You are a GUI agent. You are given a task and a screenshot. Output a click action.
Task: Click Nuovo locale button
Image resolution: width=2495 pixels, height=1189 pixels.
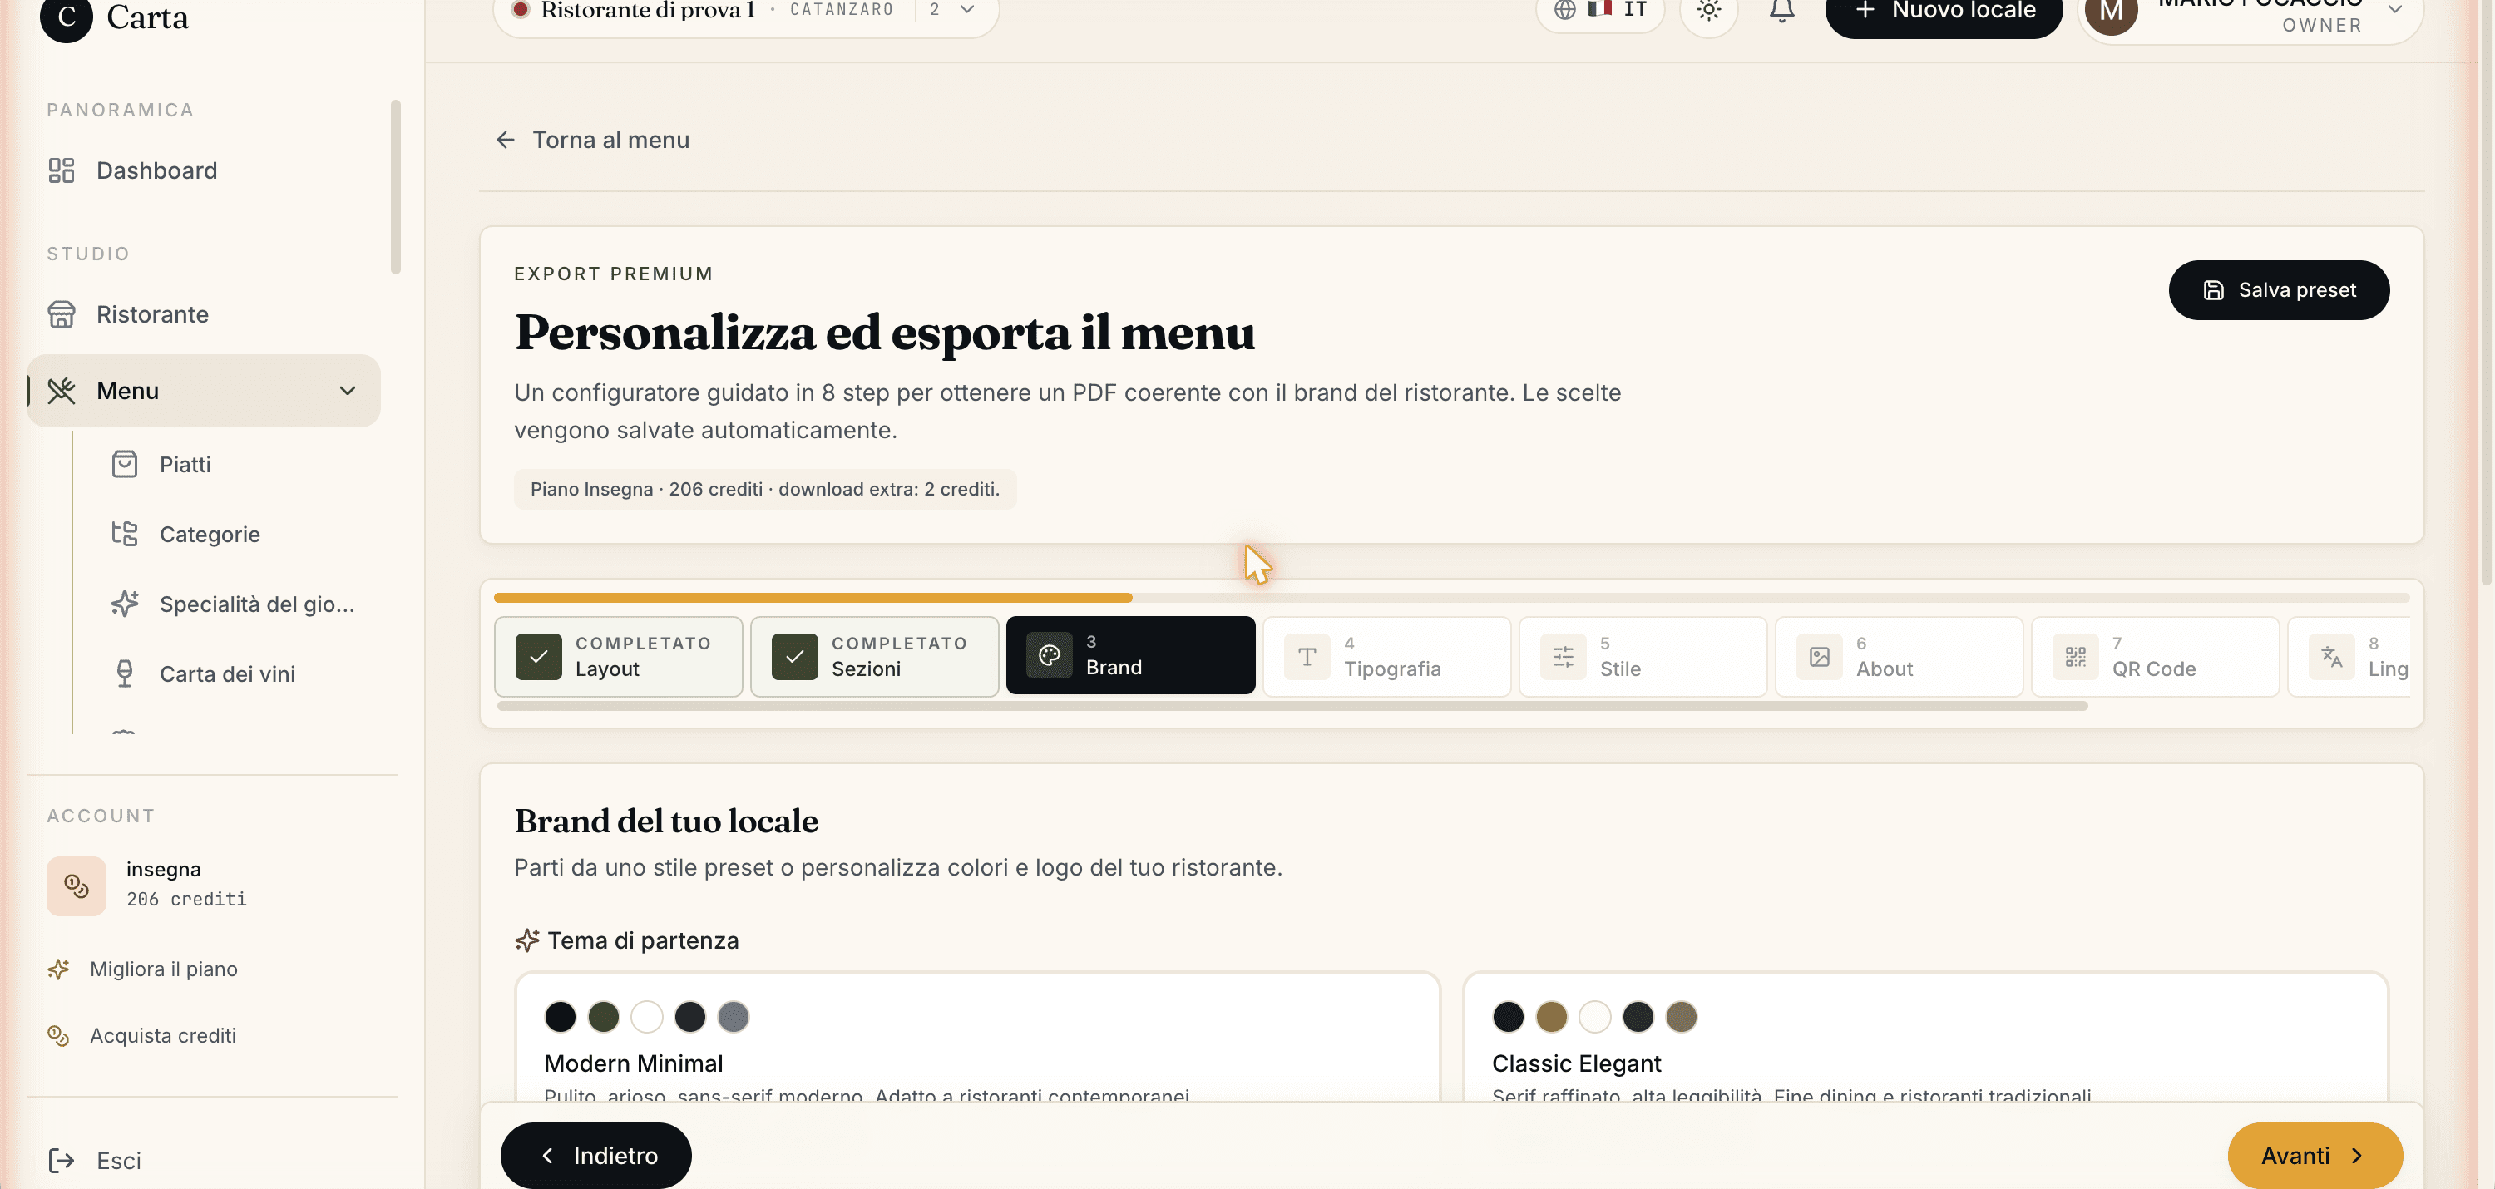click(1944, 12)
